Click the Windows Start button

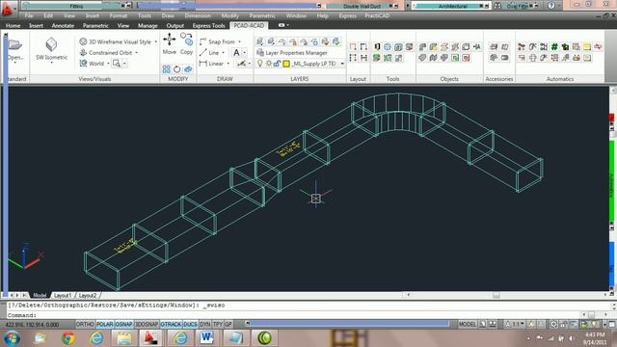point(13,338)
